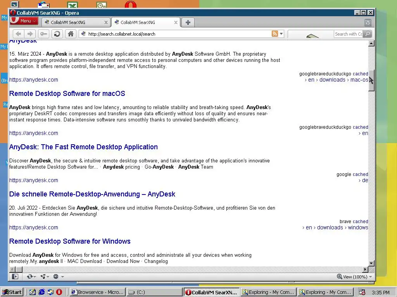Click the 3:35 PM taskbar clock
Image resolution: width=397 pixels, height=297 pixels.
coord(381,292)
